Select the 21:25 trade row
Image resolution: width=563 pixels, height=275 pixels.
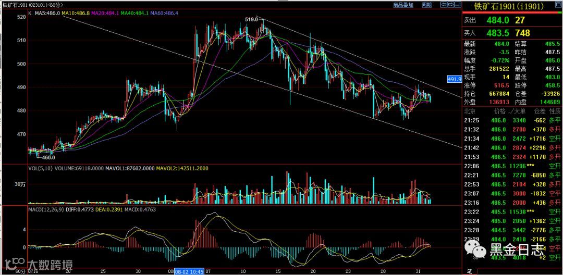coord(513,120)
